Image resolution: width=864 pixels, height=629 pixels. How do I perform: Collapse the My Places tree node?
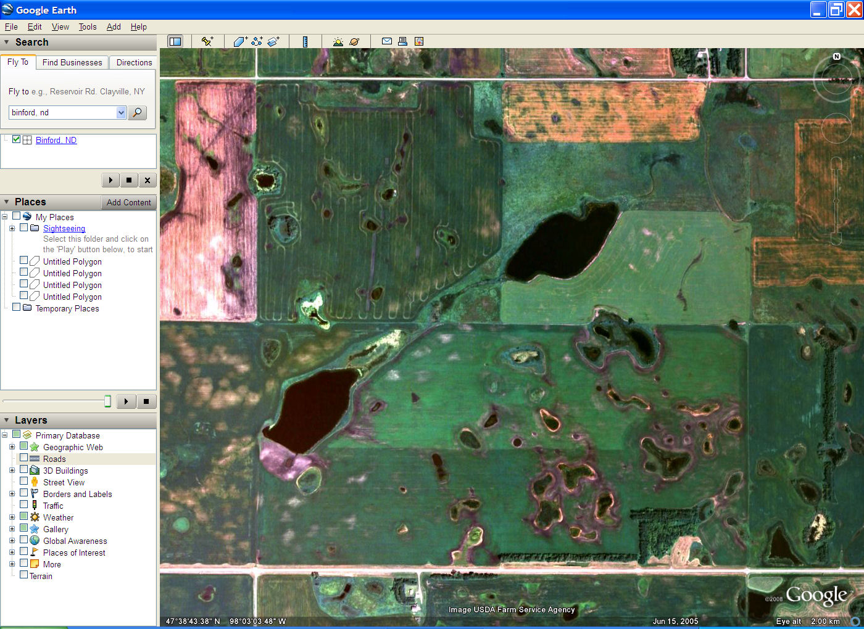click(4, 216)
